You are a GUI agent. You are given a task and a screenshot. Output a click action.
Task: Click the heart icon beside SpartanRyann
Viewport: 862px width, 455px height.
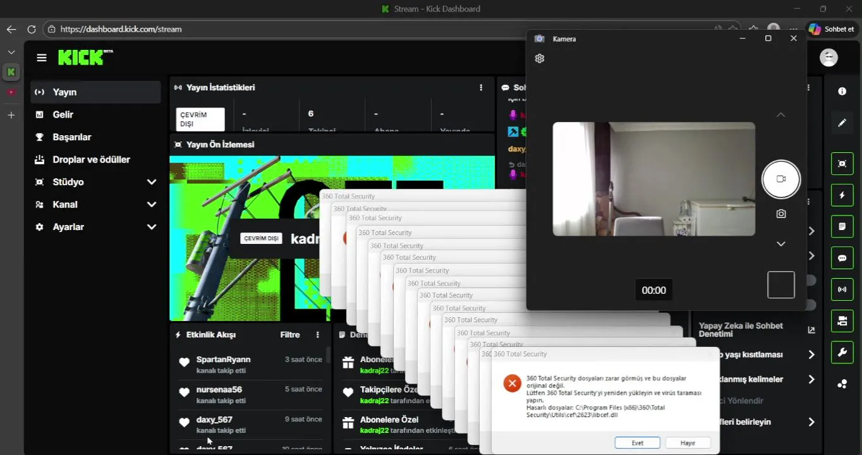click(184, 363)
